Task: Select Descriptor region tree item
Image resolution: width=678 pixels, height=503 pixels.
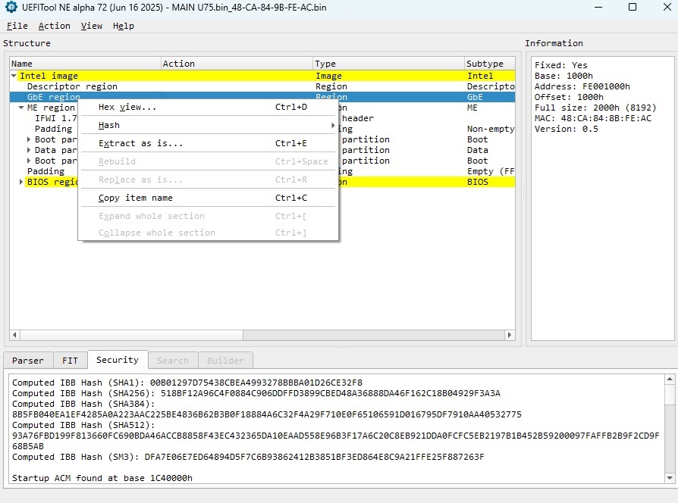Action: [72, 86]
